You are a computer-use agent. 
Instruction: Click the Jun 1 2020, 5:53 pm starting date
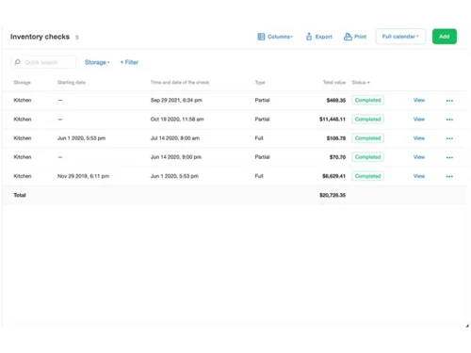point(81,138)
